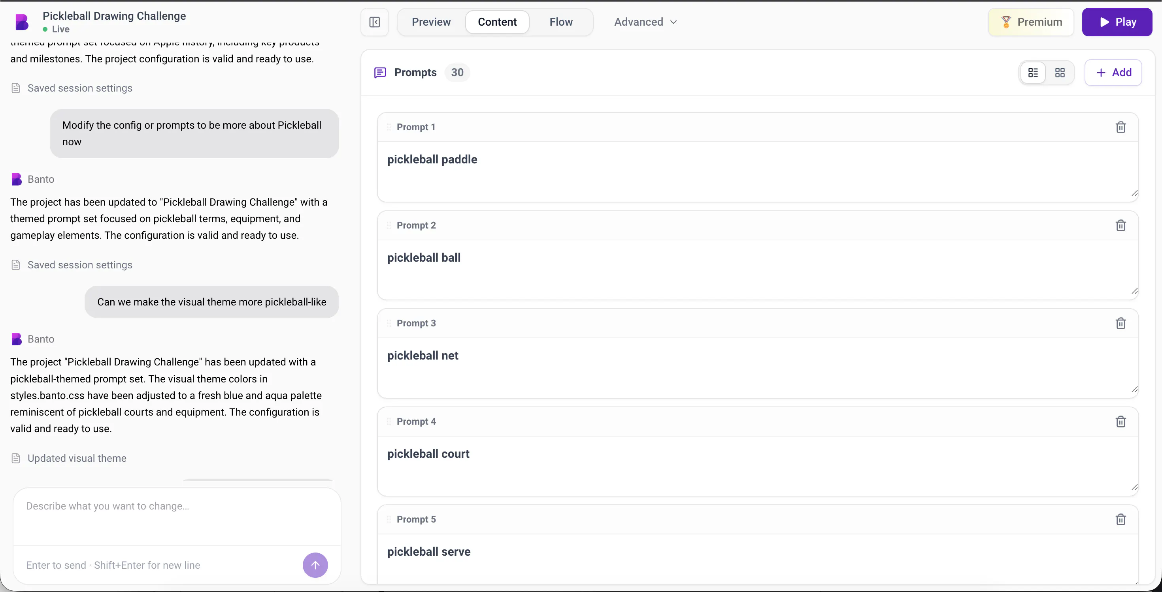The width and height of the screenshot is (1162, 592).
Task: Edit the 'pickleball serve' prompt text
Action: click(757, 559)
